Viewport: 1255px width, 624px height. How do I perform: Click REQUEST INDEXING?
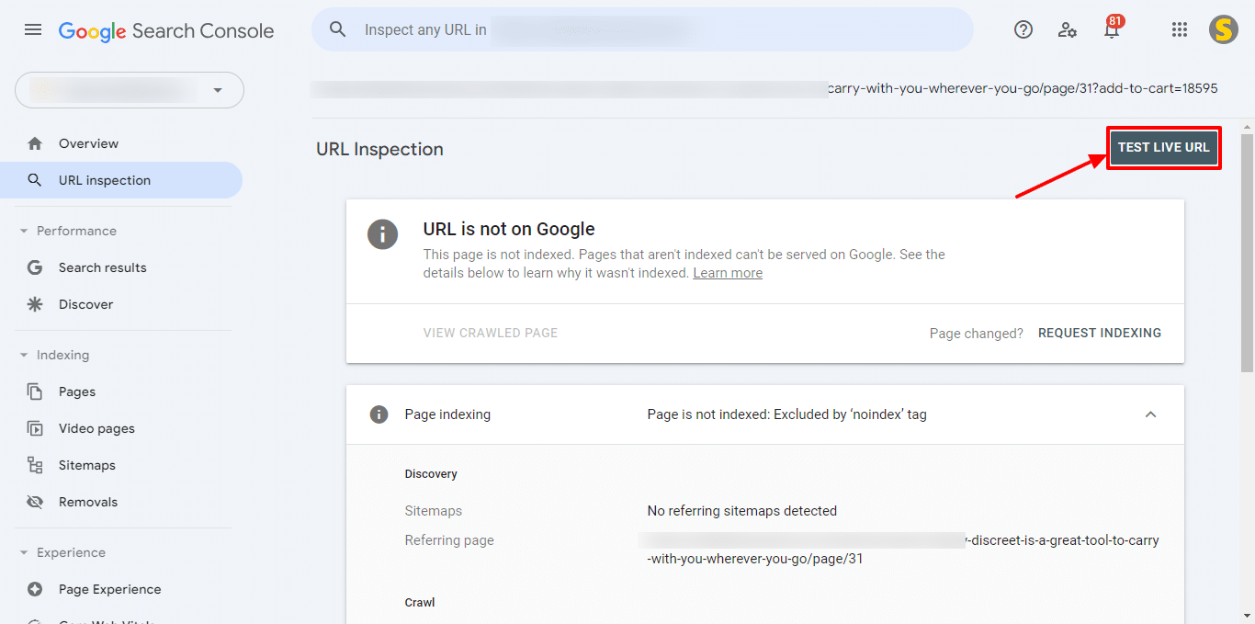[x=1100, y=333]
